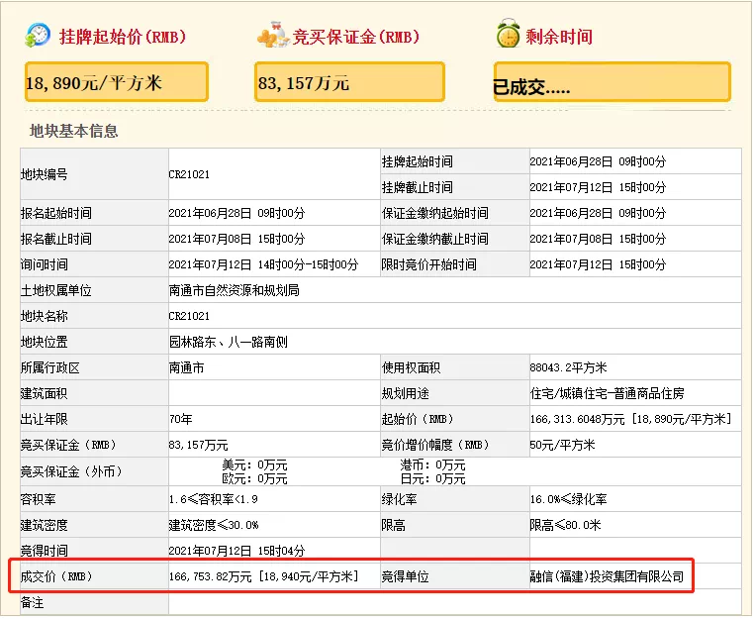Click the 建筑密度≤30.0% value

[x=214, y=525]
